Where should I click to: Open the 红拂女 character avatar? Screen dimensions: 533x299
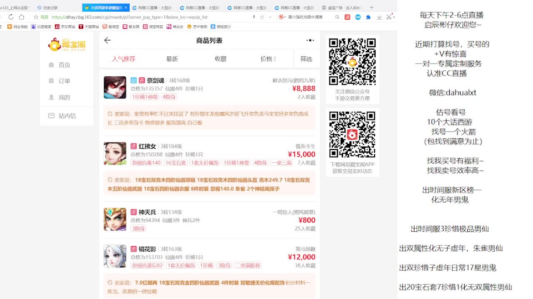click(x=115, y=154)
